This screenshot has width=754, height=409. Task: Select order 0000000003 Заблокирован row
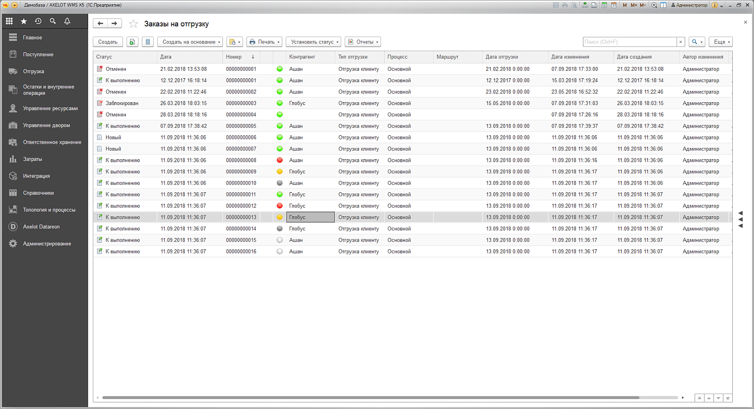point(412,103)
